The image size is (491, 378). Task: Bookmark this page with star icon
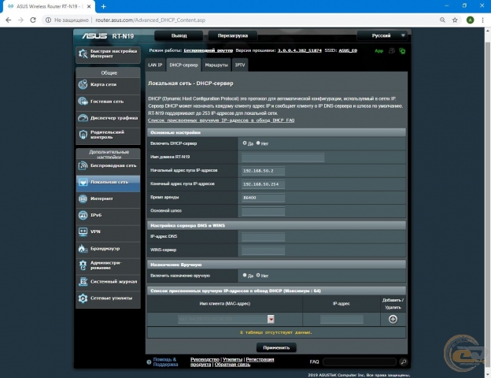tap(455, 20)
